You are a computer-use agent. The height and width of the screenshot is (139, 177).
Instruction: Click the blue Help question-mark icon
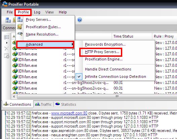click(x=80, y=20)
